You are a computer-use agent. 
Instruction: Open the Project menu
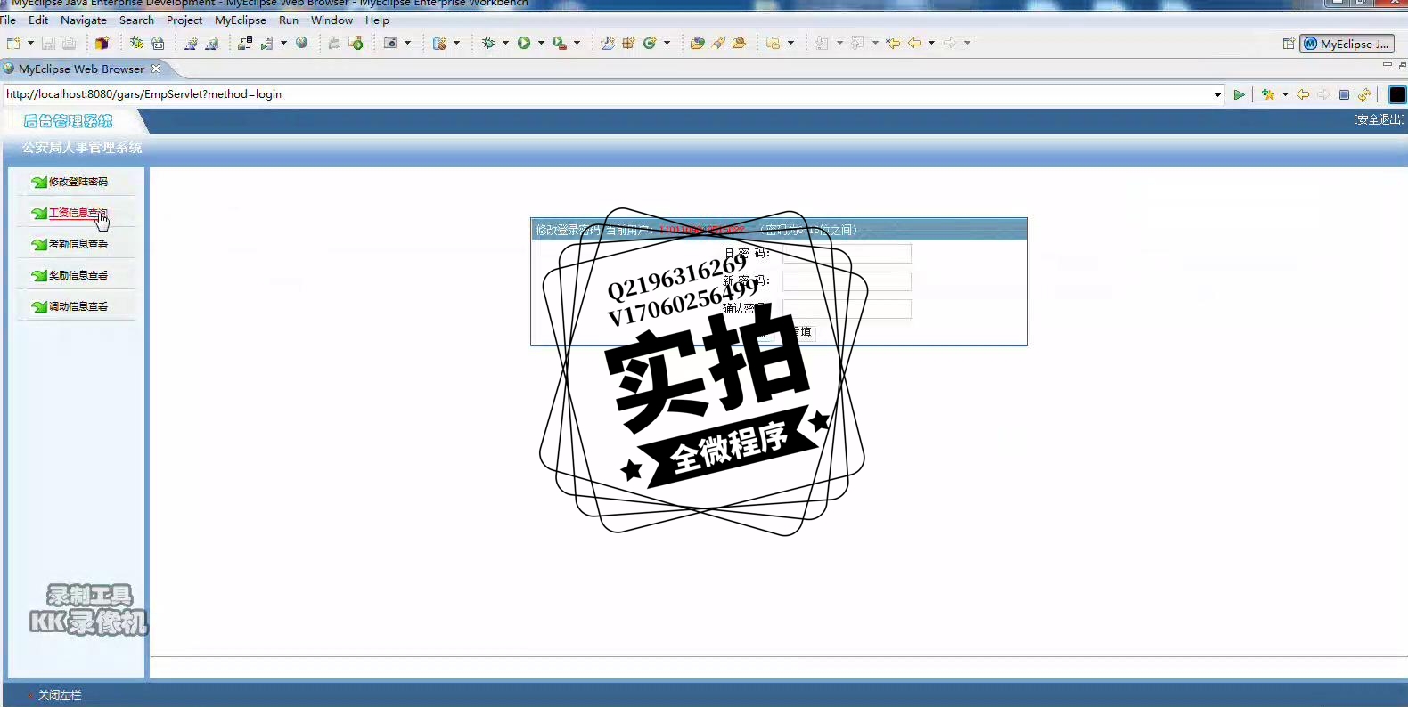point(184,20)
